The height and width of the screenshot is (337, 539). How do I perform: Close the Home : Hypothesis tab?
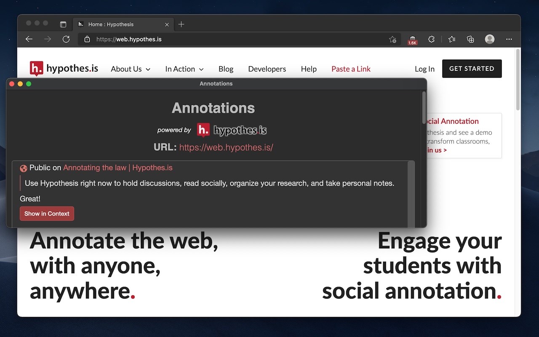point(167,24)
